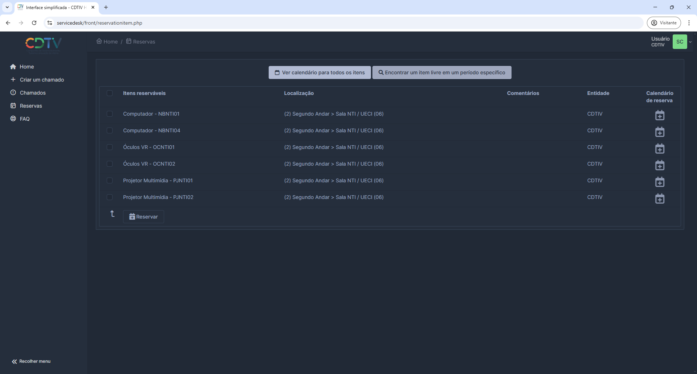Select the Óculos VR - OCNTI02 checkbox
Viewport: 697px width, 374px height.
[x=110, y=164]
